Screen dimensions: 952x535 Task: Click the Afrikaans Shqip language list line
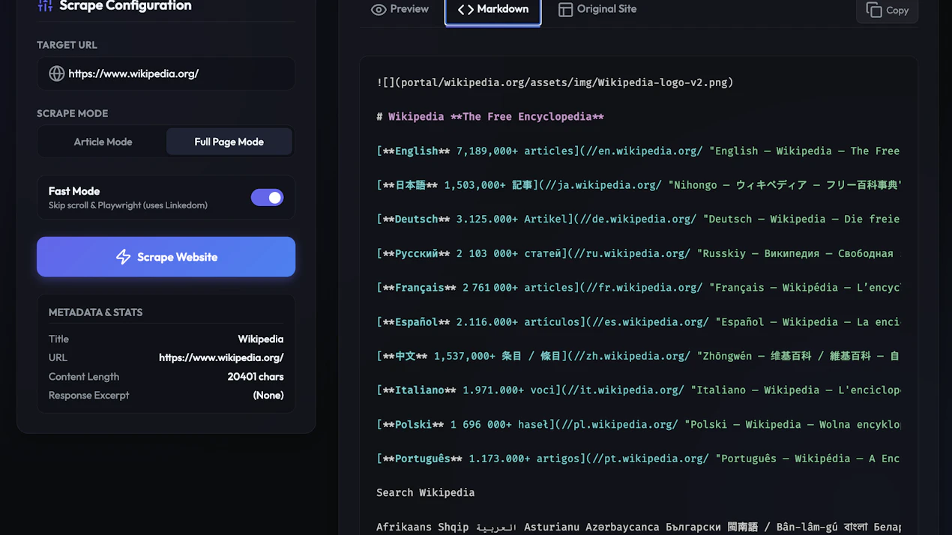(x=638, y=527)
